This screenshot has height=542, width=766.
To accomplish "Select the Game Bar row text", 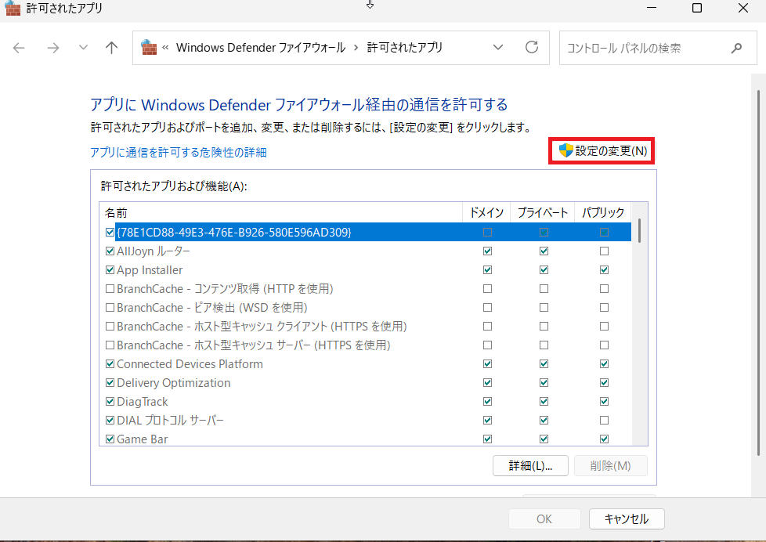I will (x=143, y=439).
